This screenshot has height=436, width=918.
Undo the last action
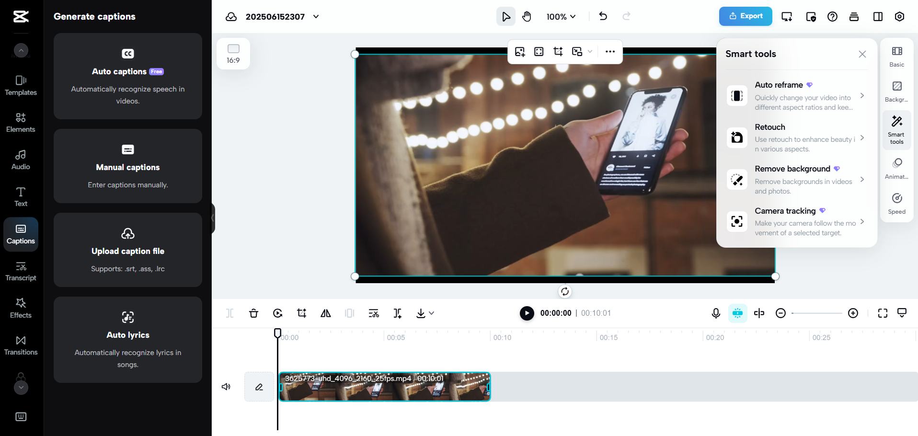(x=603, y=16)
